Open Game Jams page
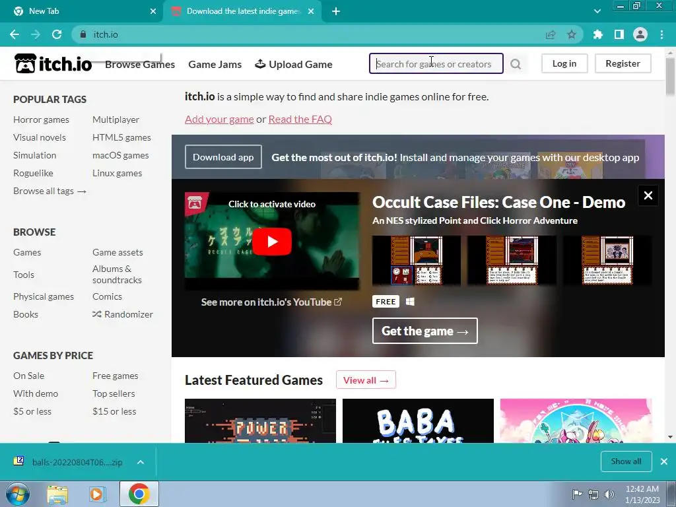The height and width of the screenshot is (507, 676). point(215,64)
